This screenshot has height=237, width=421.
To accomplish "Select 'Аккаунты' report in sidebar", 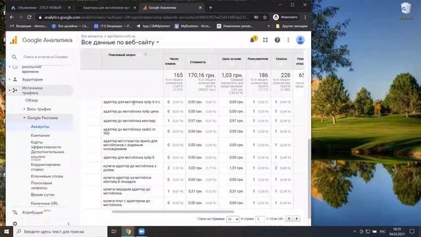I will pyautogui.click(x=40, y=126).
